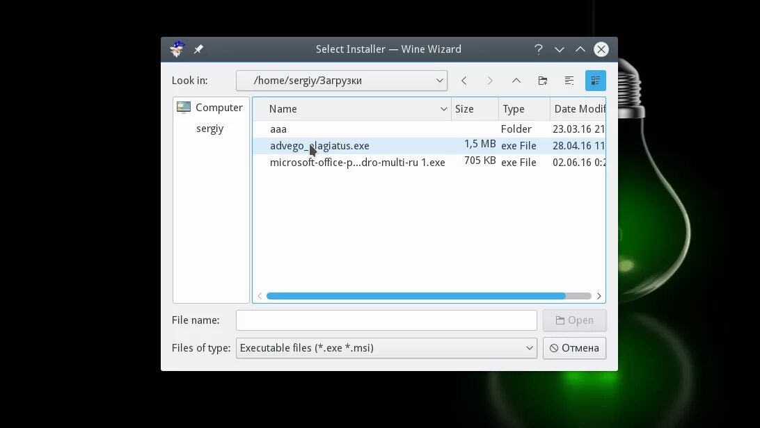The height and width of the screenshot is (428, 760).
Task: Click the 02.06.16 date cell
Action: click(579, 163)
